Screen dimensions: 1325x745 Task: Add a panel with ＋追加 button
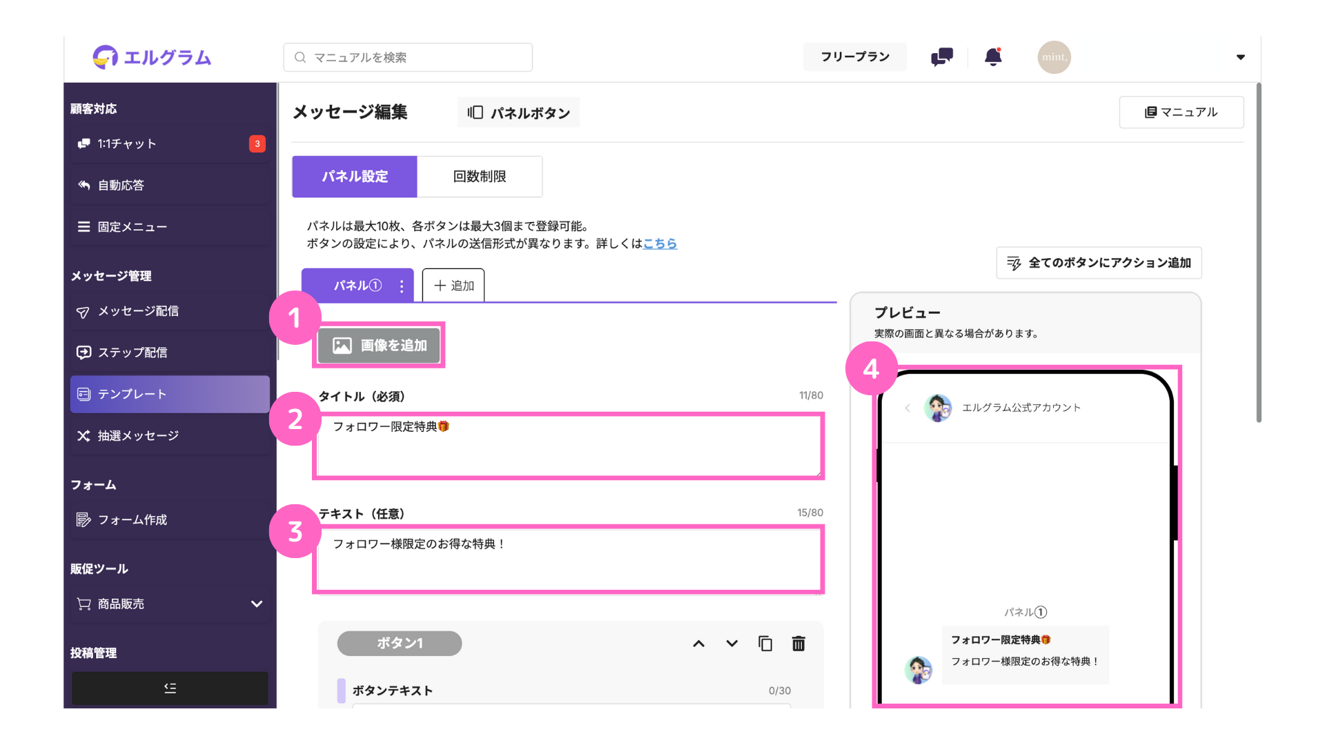453,286
